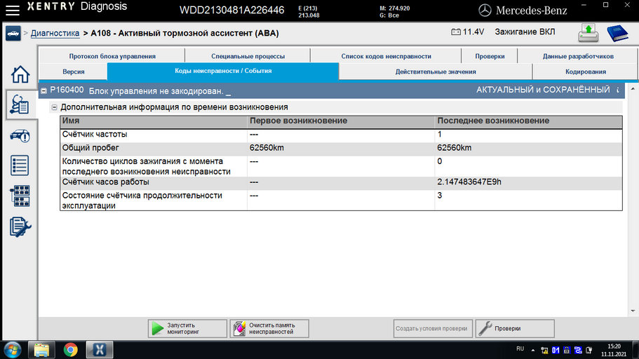Viewport: 639px width, 359px height.
Task: Click the blue help book icon
Action: (617, 33)
